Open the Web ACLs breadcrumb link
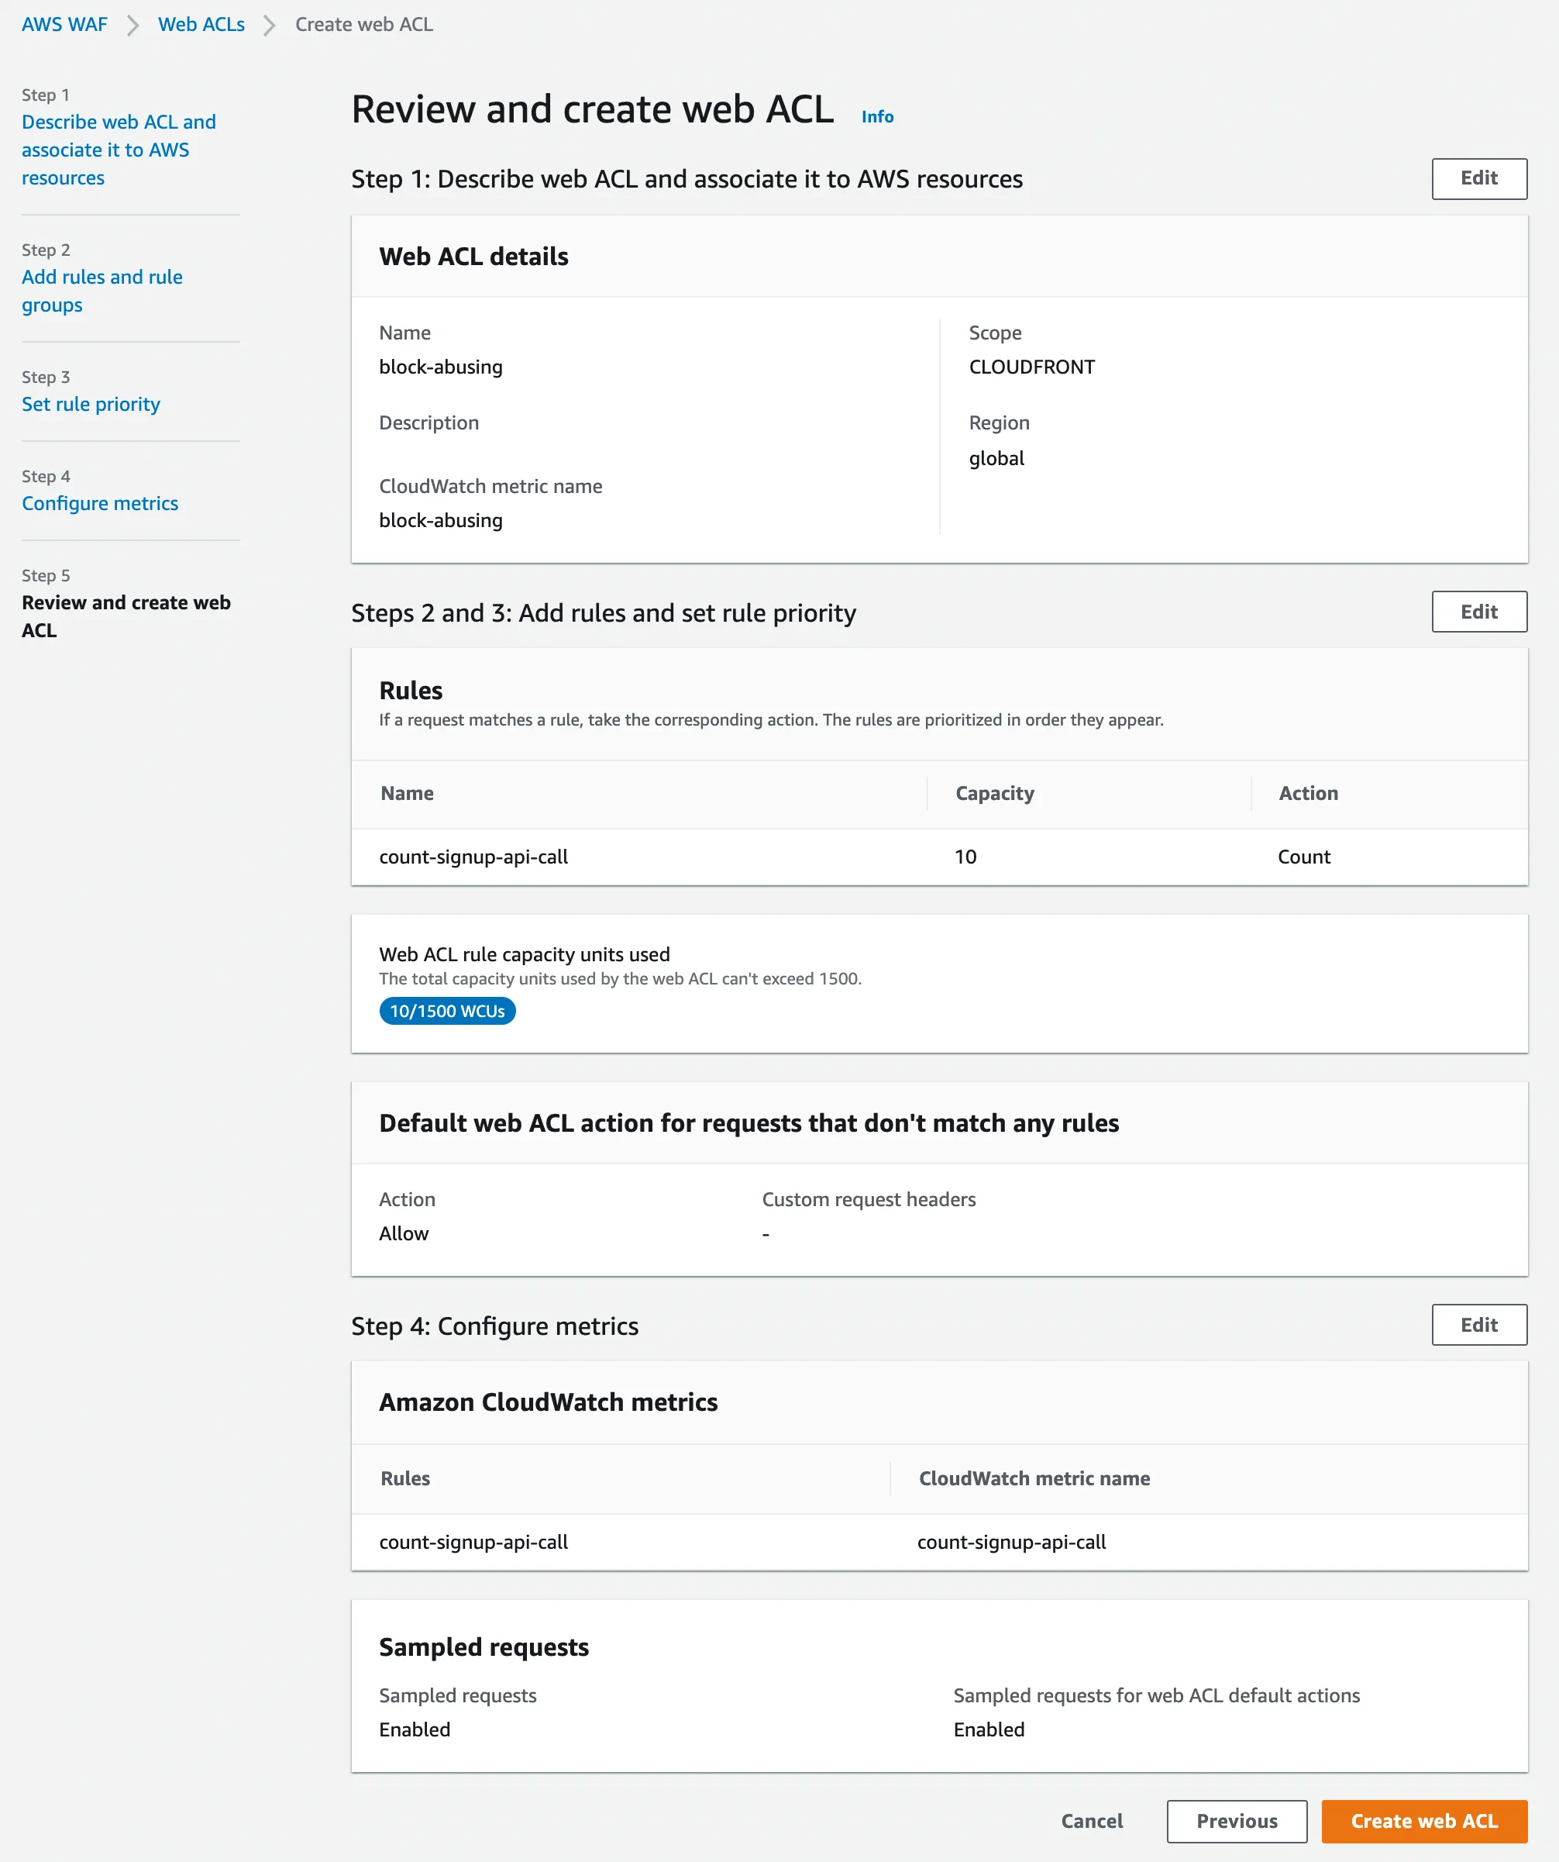Image resolution: width=1559 pixels, height=1862 pixels. click(201, 25)
